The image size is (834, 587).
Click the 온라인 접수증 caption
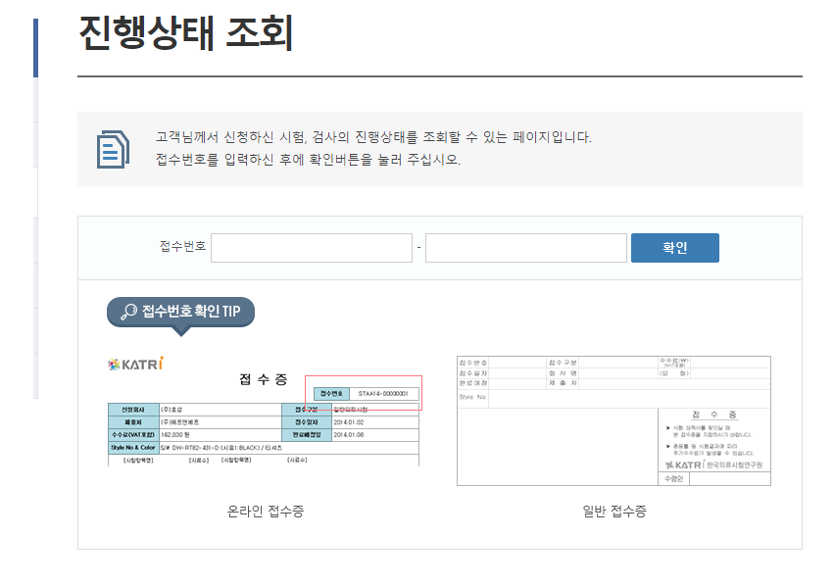pyautogui.click(x=266, y=512)
